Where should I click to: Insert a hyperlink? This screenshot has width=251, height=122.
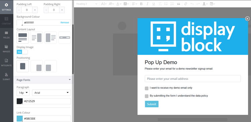point(186,4)
